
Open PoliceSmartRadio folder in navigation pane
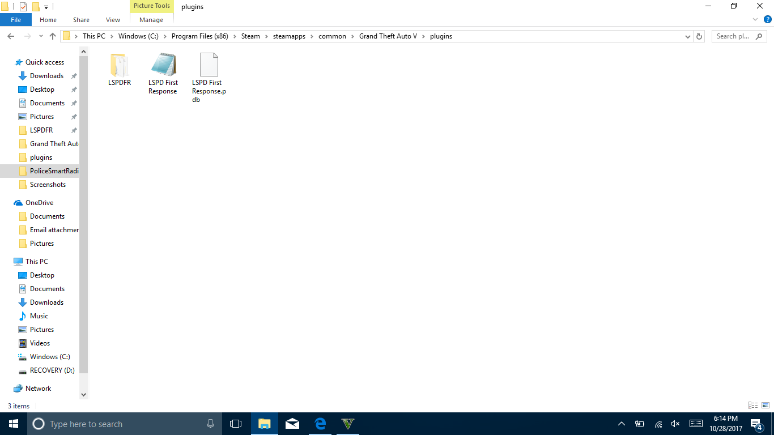(x=54, y=171)
